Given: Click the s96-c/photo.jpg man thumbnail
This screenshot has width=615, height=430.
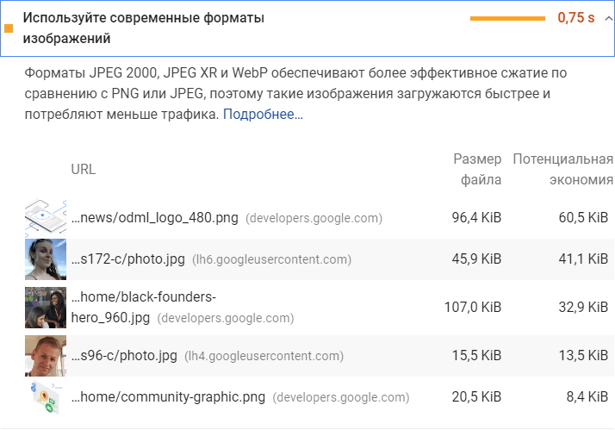Looking at the screenshot, I should 46,356.
